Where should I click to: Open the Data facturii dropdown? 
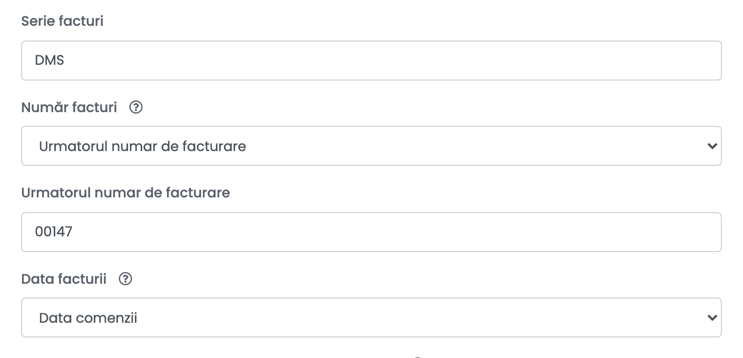(x=371, y=317)
